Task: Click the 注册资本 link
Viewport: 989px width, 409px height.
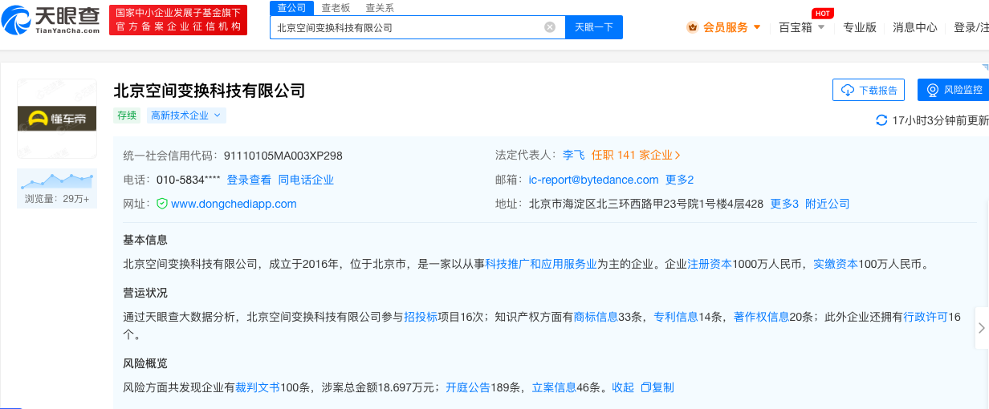Action: point(710,263)
